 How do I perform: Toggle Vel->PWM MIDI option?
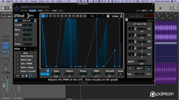tap(18, 64)
